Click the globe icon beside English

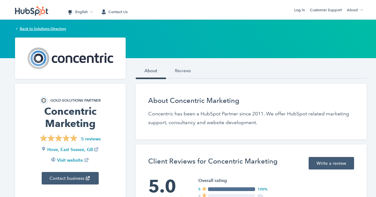point(70,12)
